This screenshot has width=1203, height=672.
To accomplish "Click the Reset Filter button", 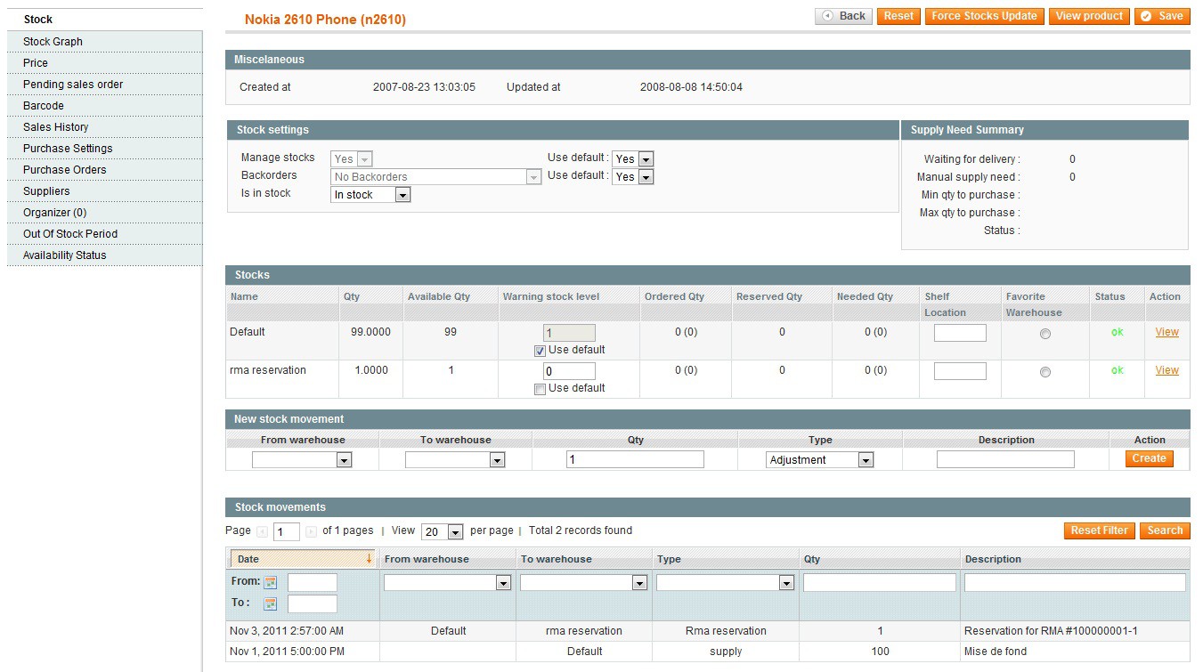I will click(x=1099, y=530).
